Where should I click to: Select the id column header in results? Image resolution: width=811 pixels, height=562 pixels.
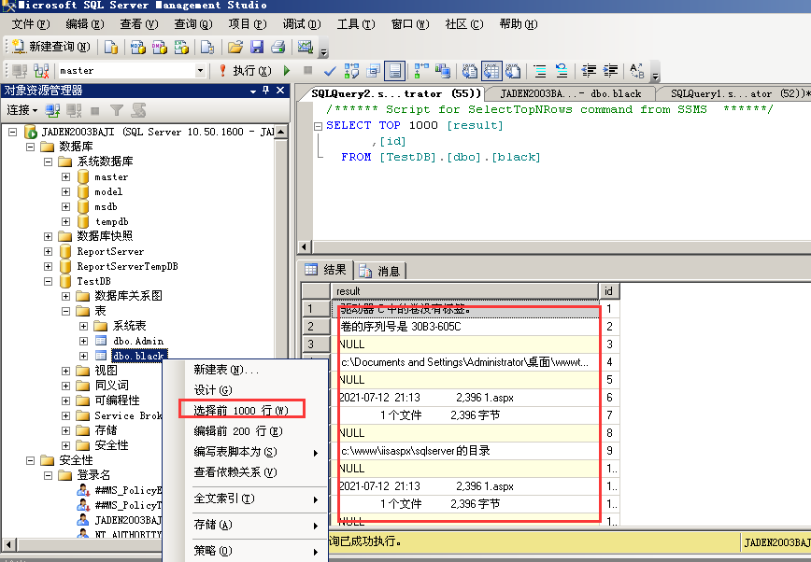[x=608, y=291]
